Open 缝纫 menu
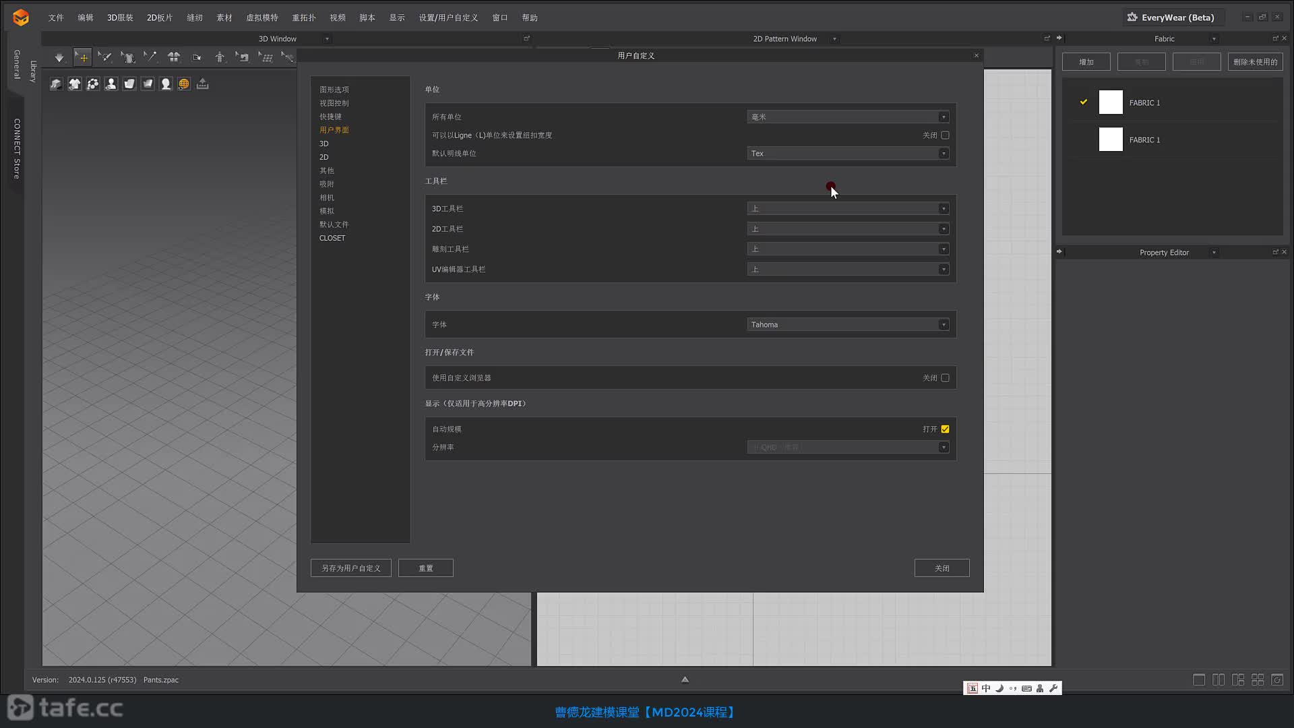This screenshot has height=728, width=1294. pos(195,18)
